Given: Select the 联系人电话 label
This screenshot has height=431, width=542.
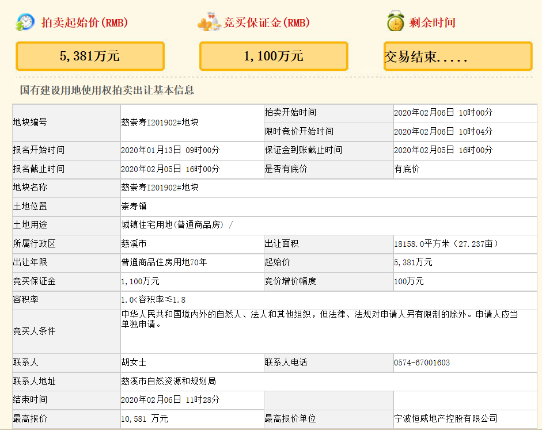Looking at the screenshot, I should point(286,363).
